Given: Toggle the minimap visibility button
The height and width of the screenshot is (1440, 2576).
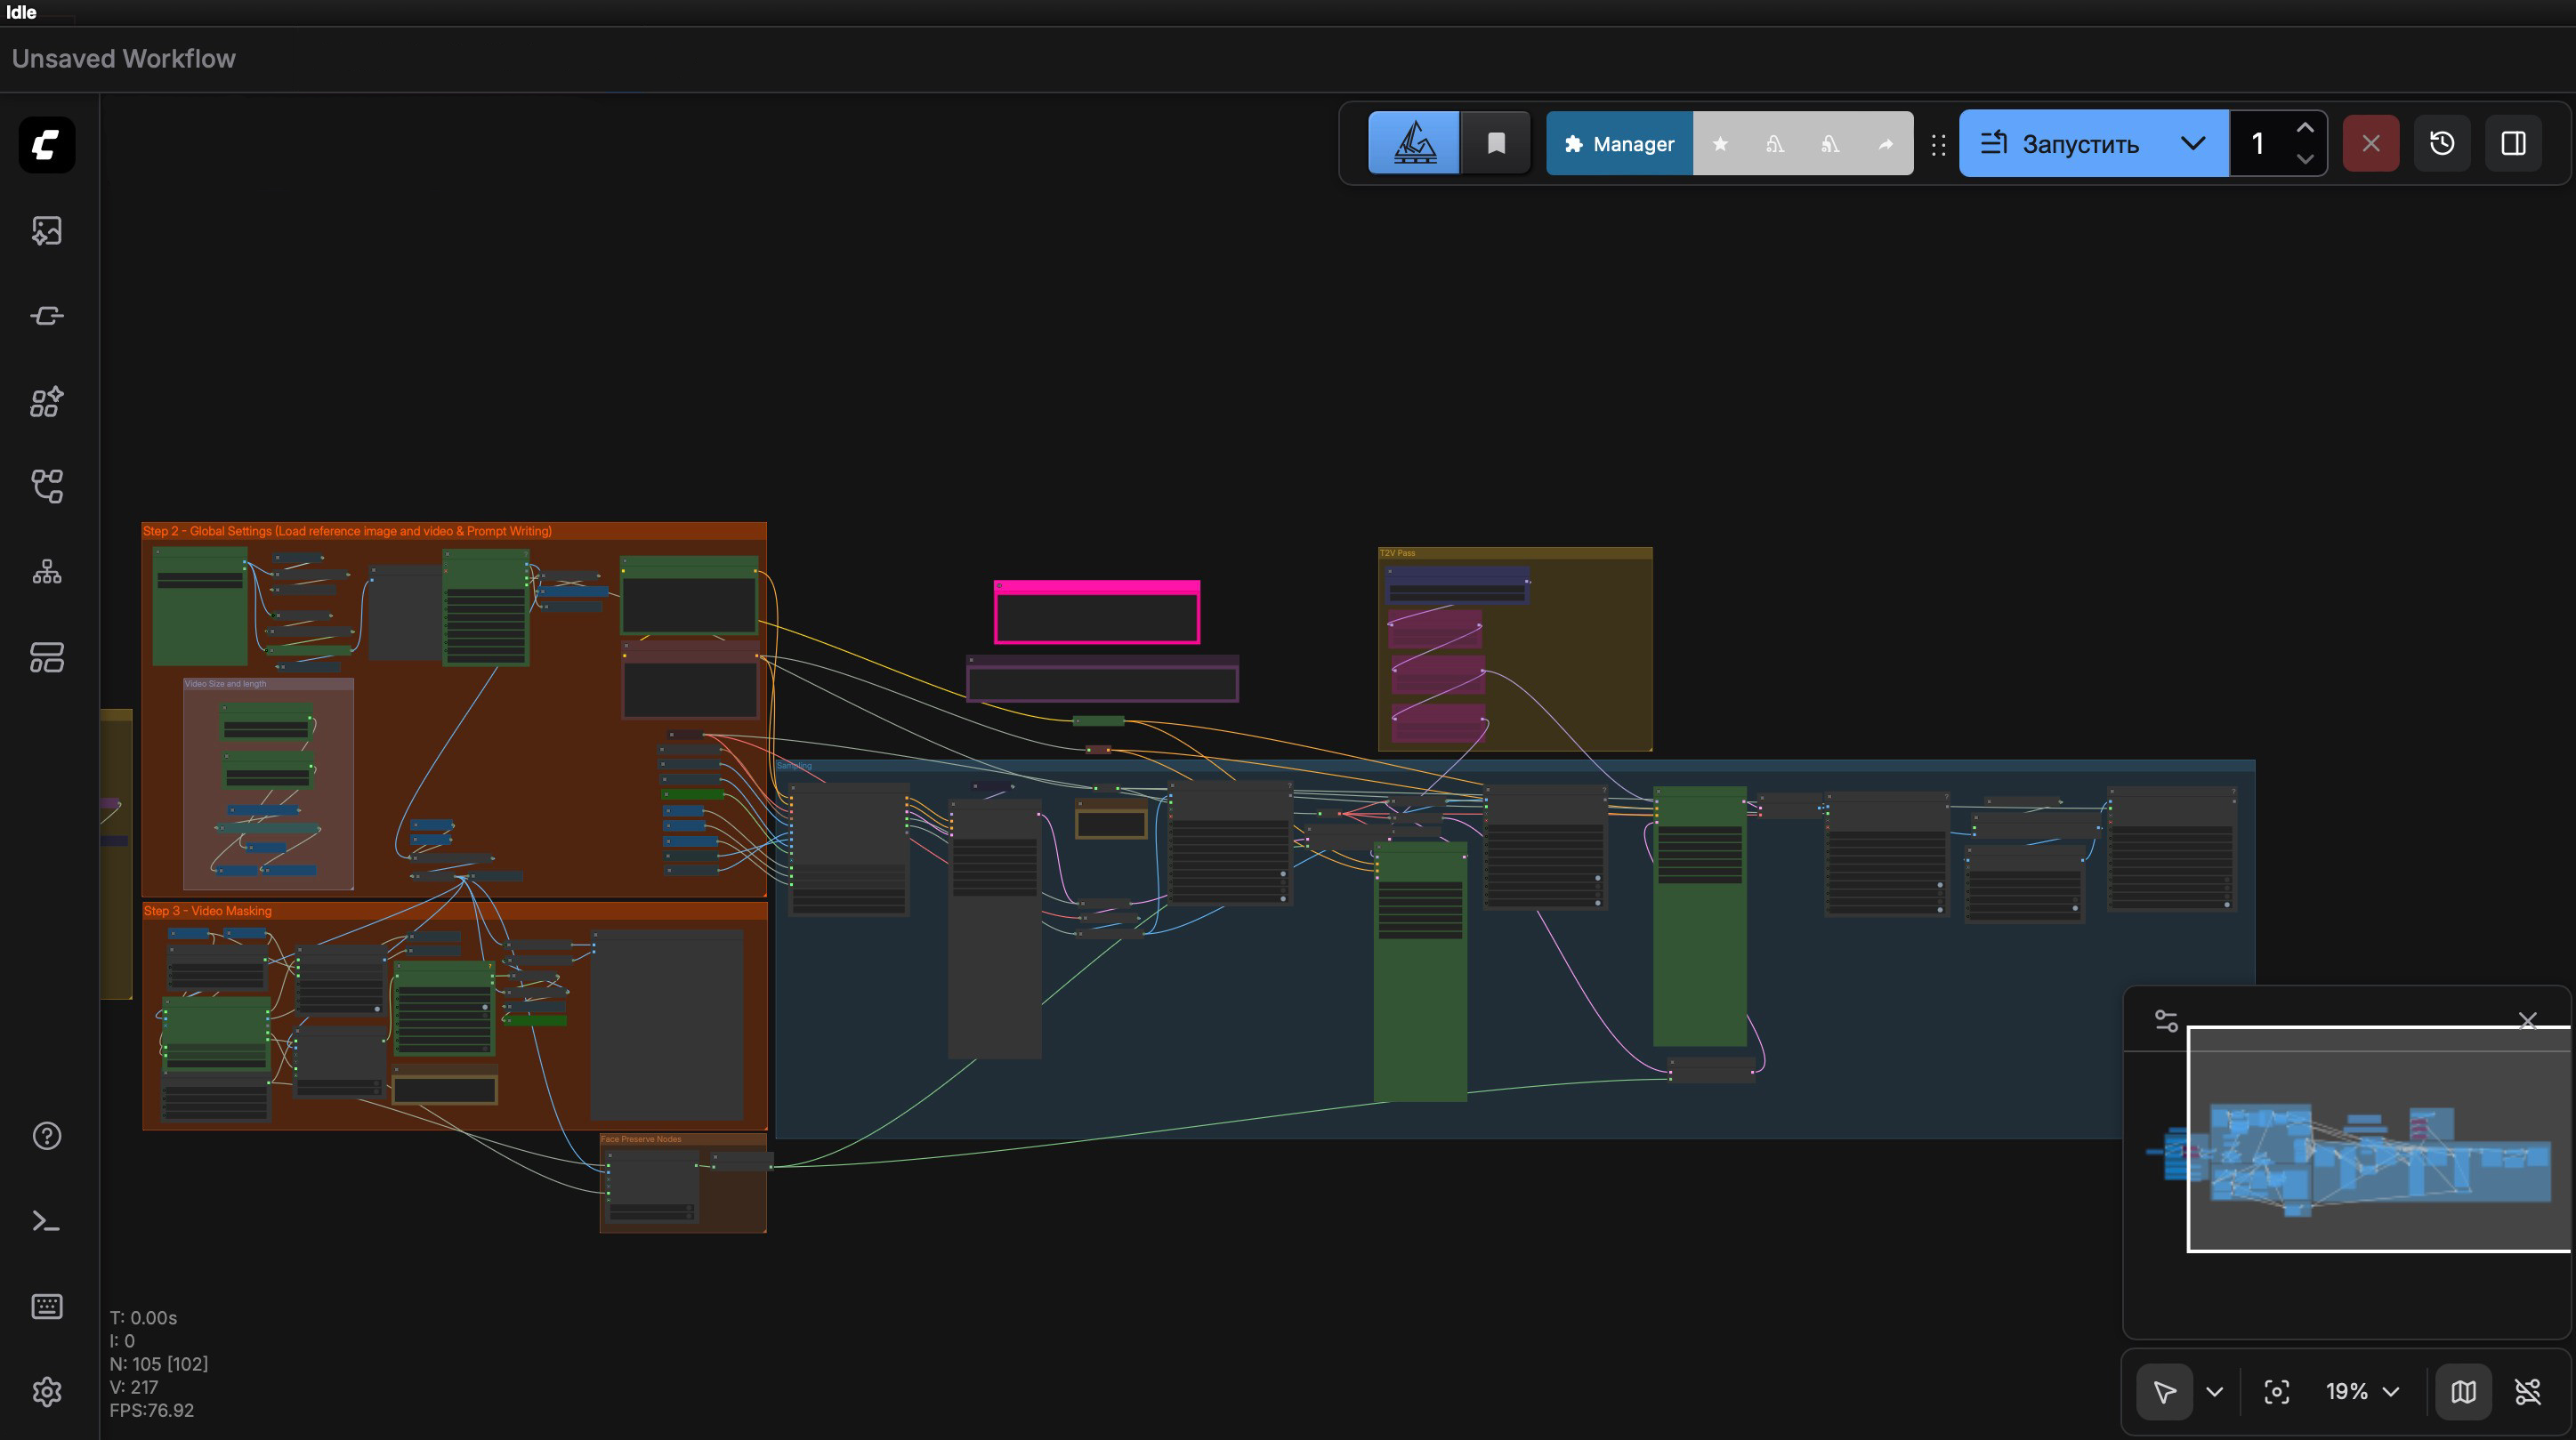Looking at the screenshot, I should click(x=2464, y=1392).
